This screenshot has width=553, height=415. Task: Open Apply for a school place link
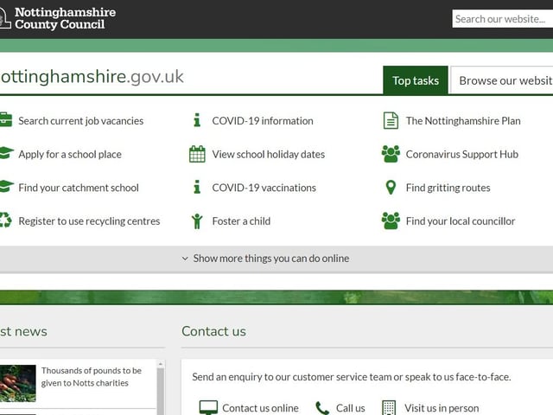click(x=70, y=154)
